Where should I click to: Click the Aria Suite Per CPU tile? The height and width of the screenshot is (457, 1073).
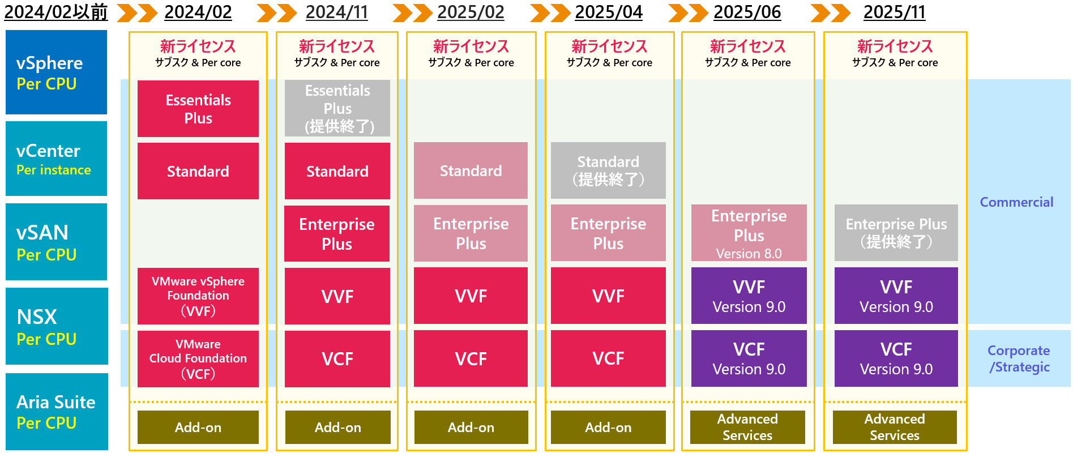(x=56, y=412)
